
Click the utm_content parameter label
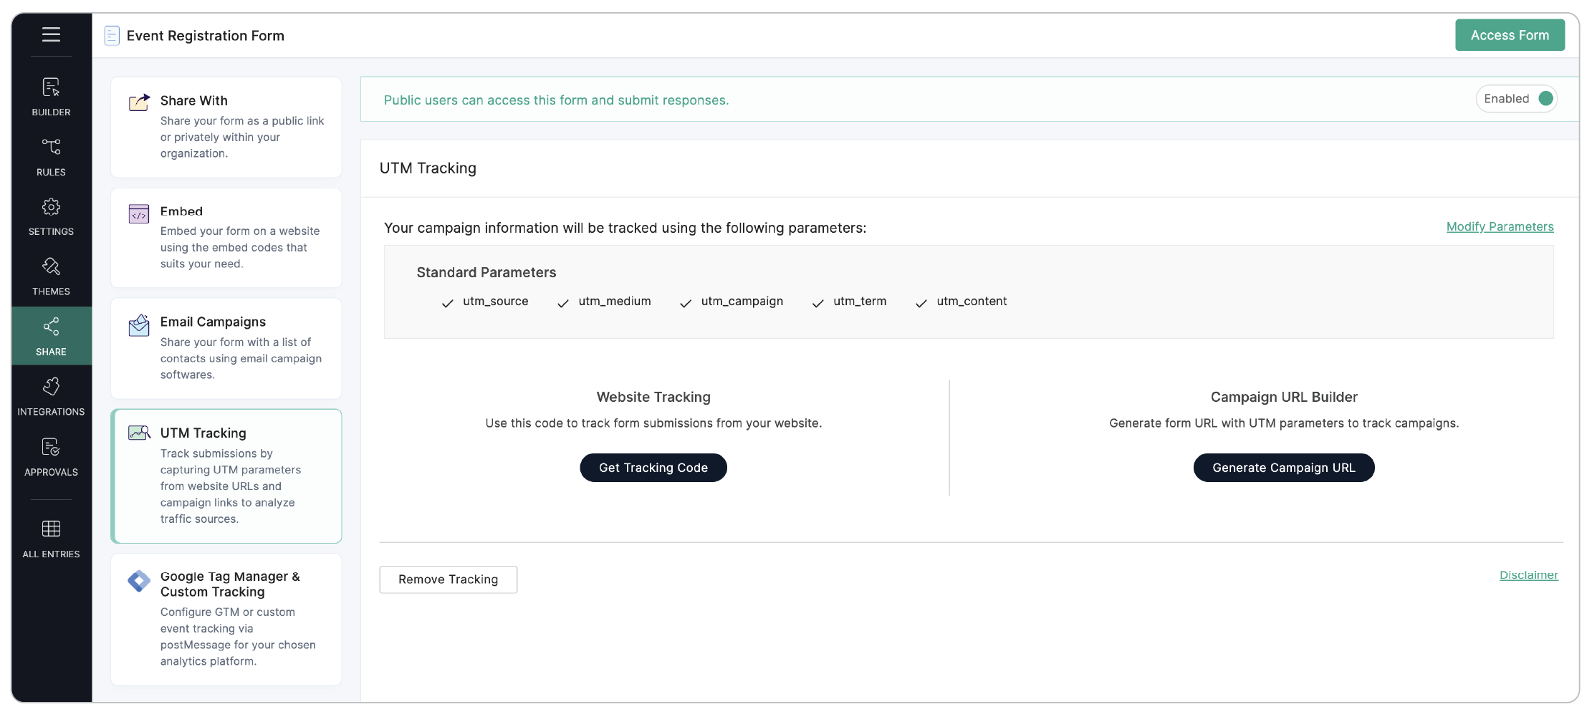pos(972,302)
